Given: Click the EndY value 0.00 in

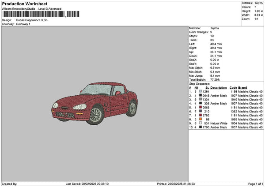Looking at the screenshot, I should (215, 64).
